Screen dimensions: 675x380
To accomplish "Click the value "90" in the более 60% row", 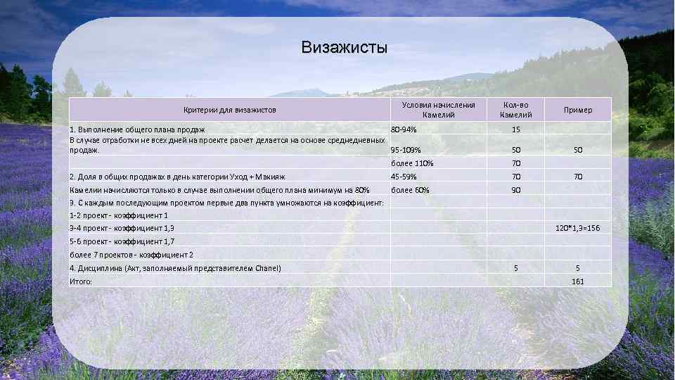I will click(515, 190).
